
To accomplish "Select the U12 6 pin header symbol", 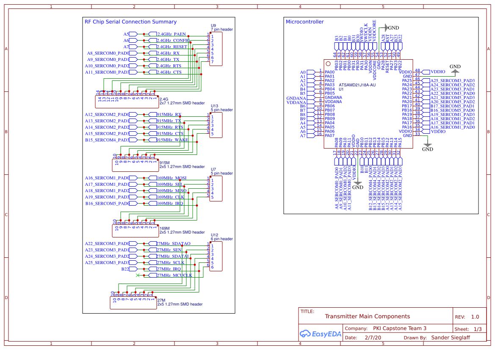I will pyautogui.click(x=215, y=257).
